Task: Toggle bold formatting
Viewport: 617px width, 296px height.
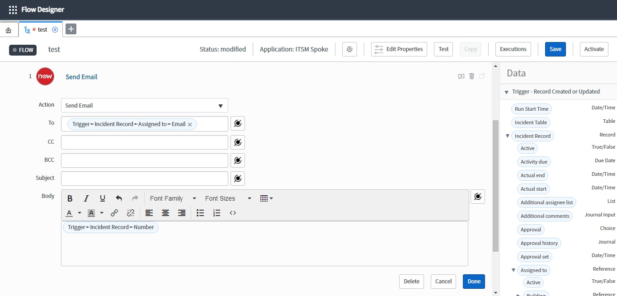Action: [70, 198]
